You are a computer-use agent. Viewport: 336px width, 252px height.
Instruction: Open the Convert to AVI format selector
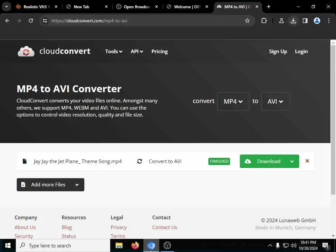point(165,161)
